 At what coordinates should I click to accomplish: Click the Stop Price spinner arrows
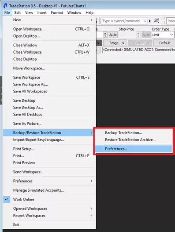tap(138, 35)
